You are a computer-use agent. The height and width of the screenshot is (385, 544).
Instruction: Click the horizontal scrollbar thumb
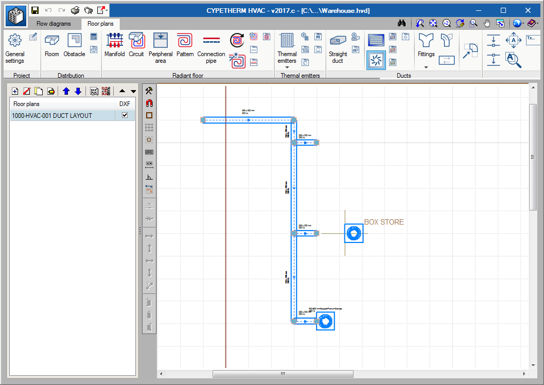(283, 374)
